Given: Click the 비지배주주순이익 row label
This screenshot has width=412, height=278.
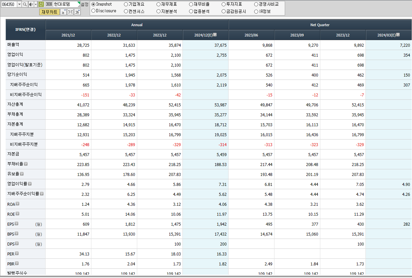Looking at the screenshot, I should click(26, 94).
